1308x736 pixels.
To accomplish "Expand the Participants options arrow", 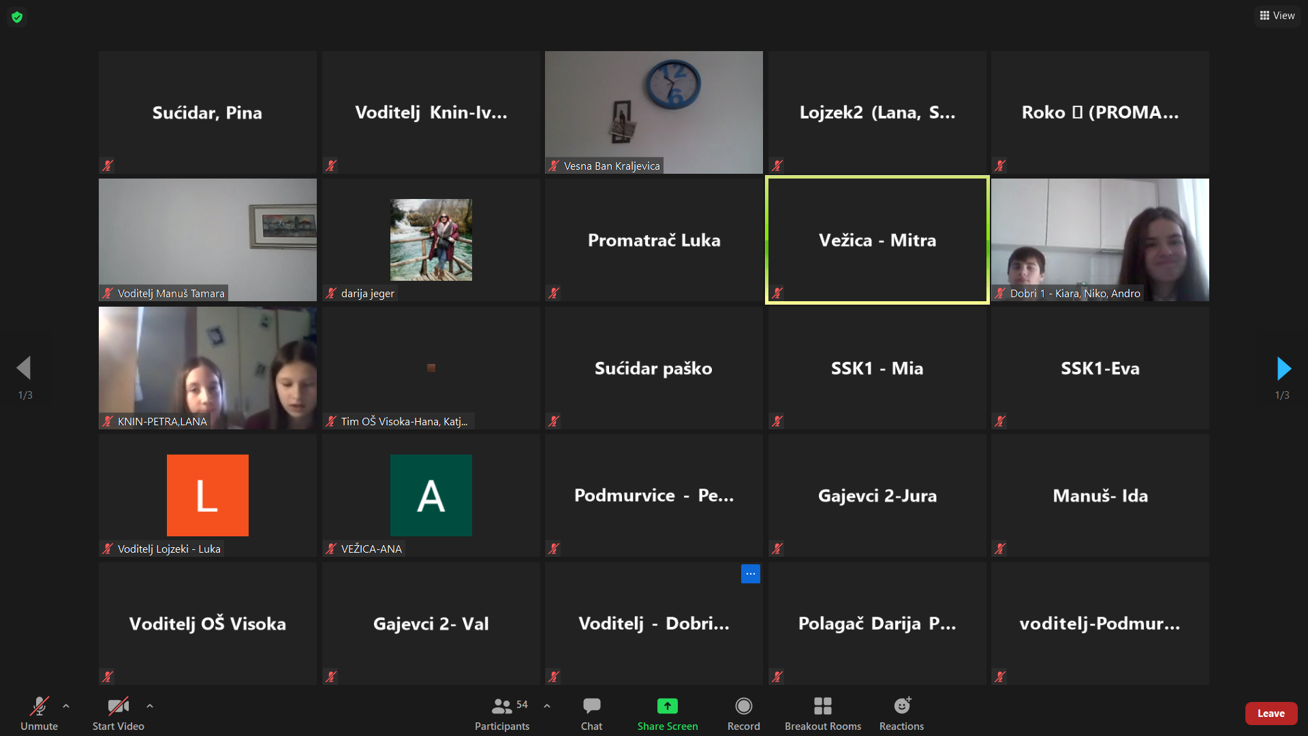I will [547, 706].
